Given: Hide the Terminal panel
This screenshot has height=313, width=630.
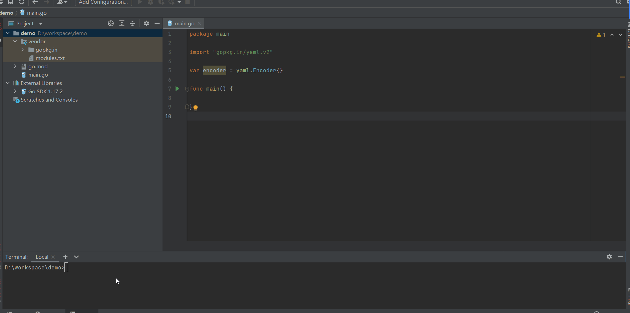Looking at the screenshot, I should pyautogui.click(x=620, y=257).
